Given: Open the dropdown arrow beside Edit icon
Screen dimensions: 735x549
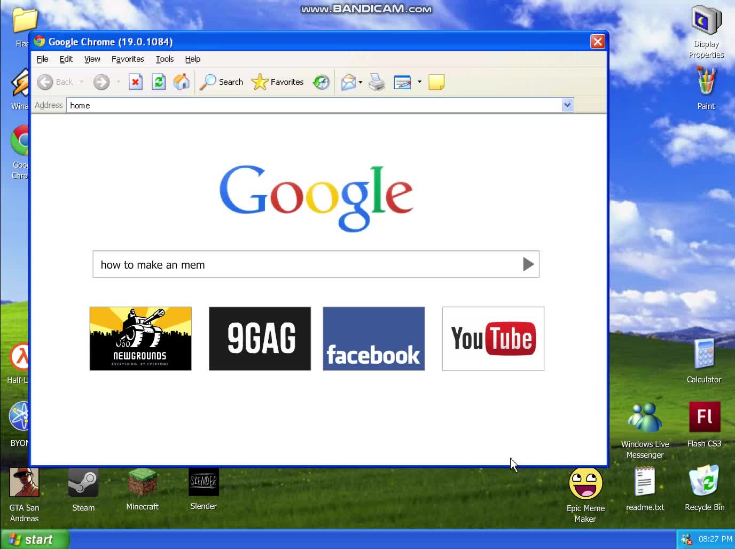Looking at the screenshot, I should [419, 82].
